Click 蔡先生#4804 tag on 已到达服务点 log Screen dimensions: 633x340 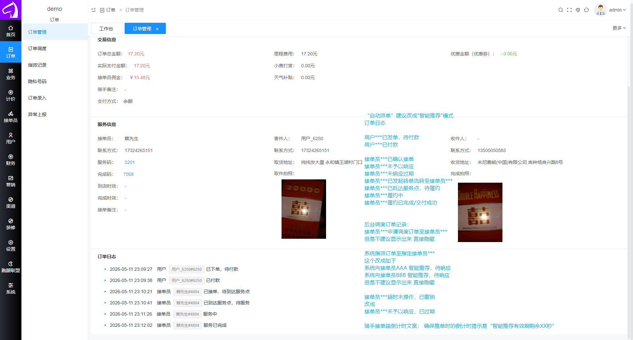click(x=188, y=303)
